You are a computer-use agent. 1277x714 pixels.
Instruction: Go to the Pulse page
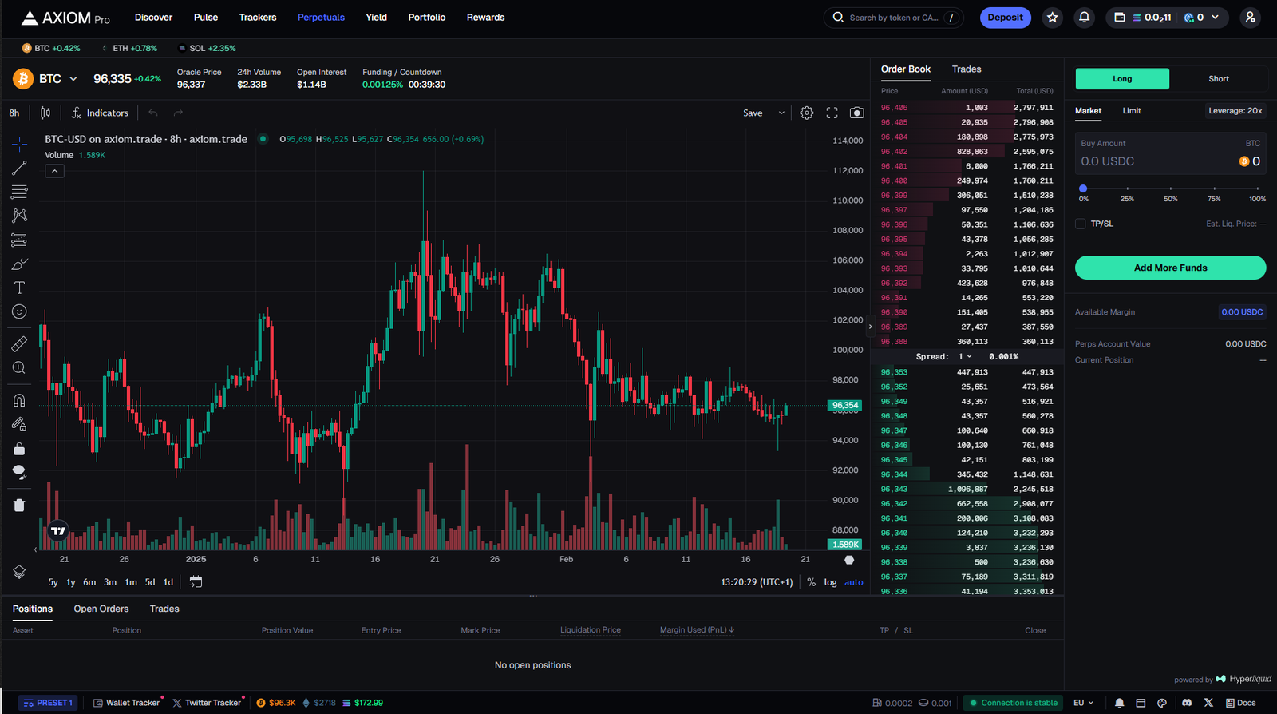(206, 18)
